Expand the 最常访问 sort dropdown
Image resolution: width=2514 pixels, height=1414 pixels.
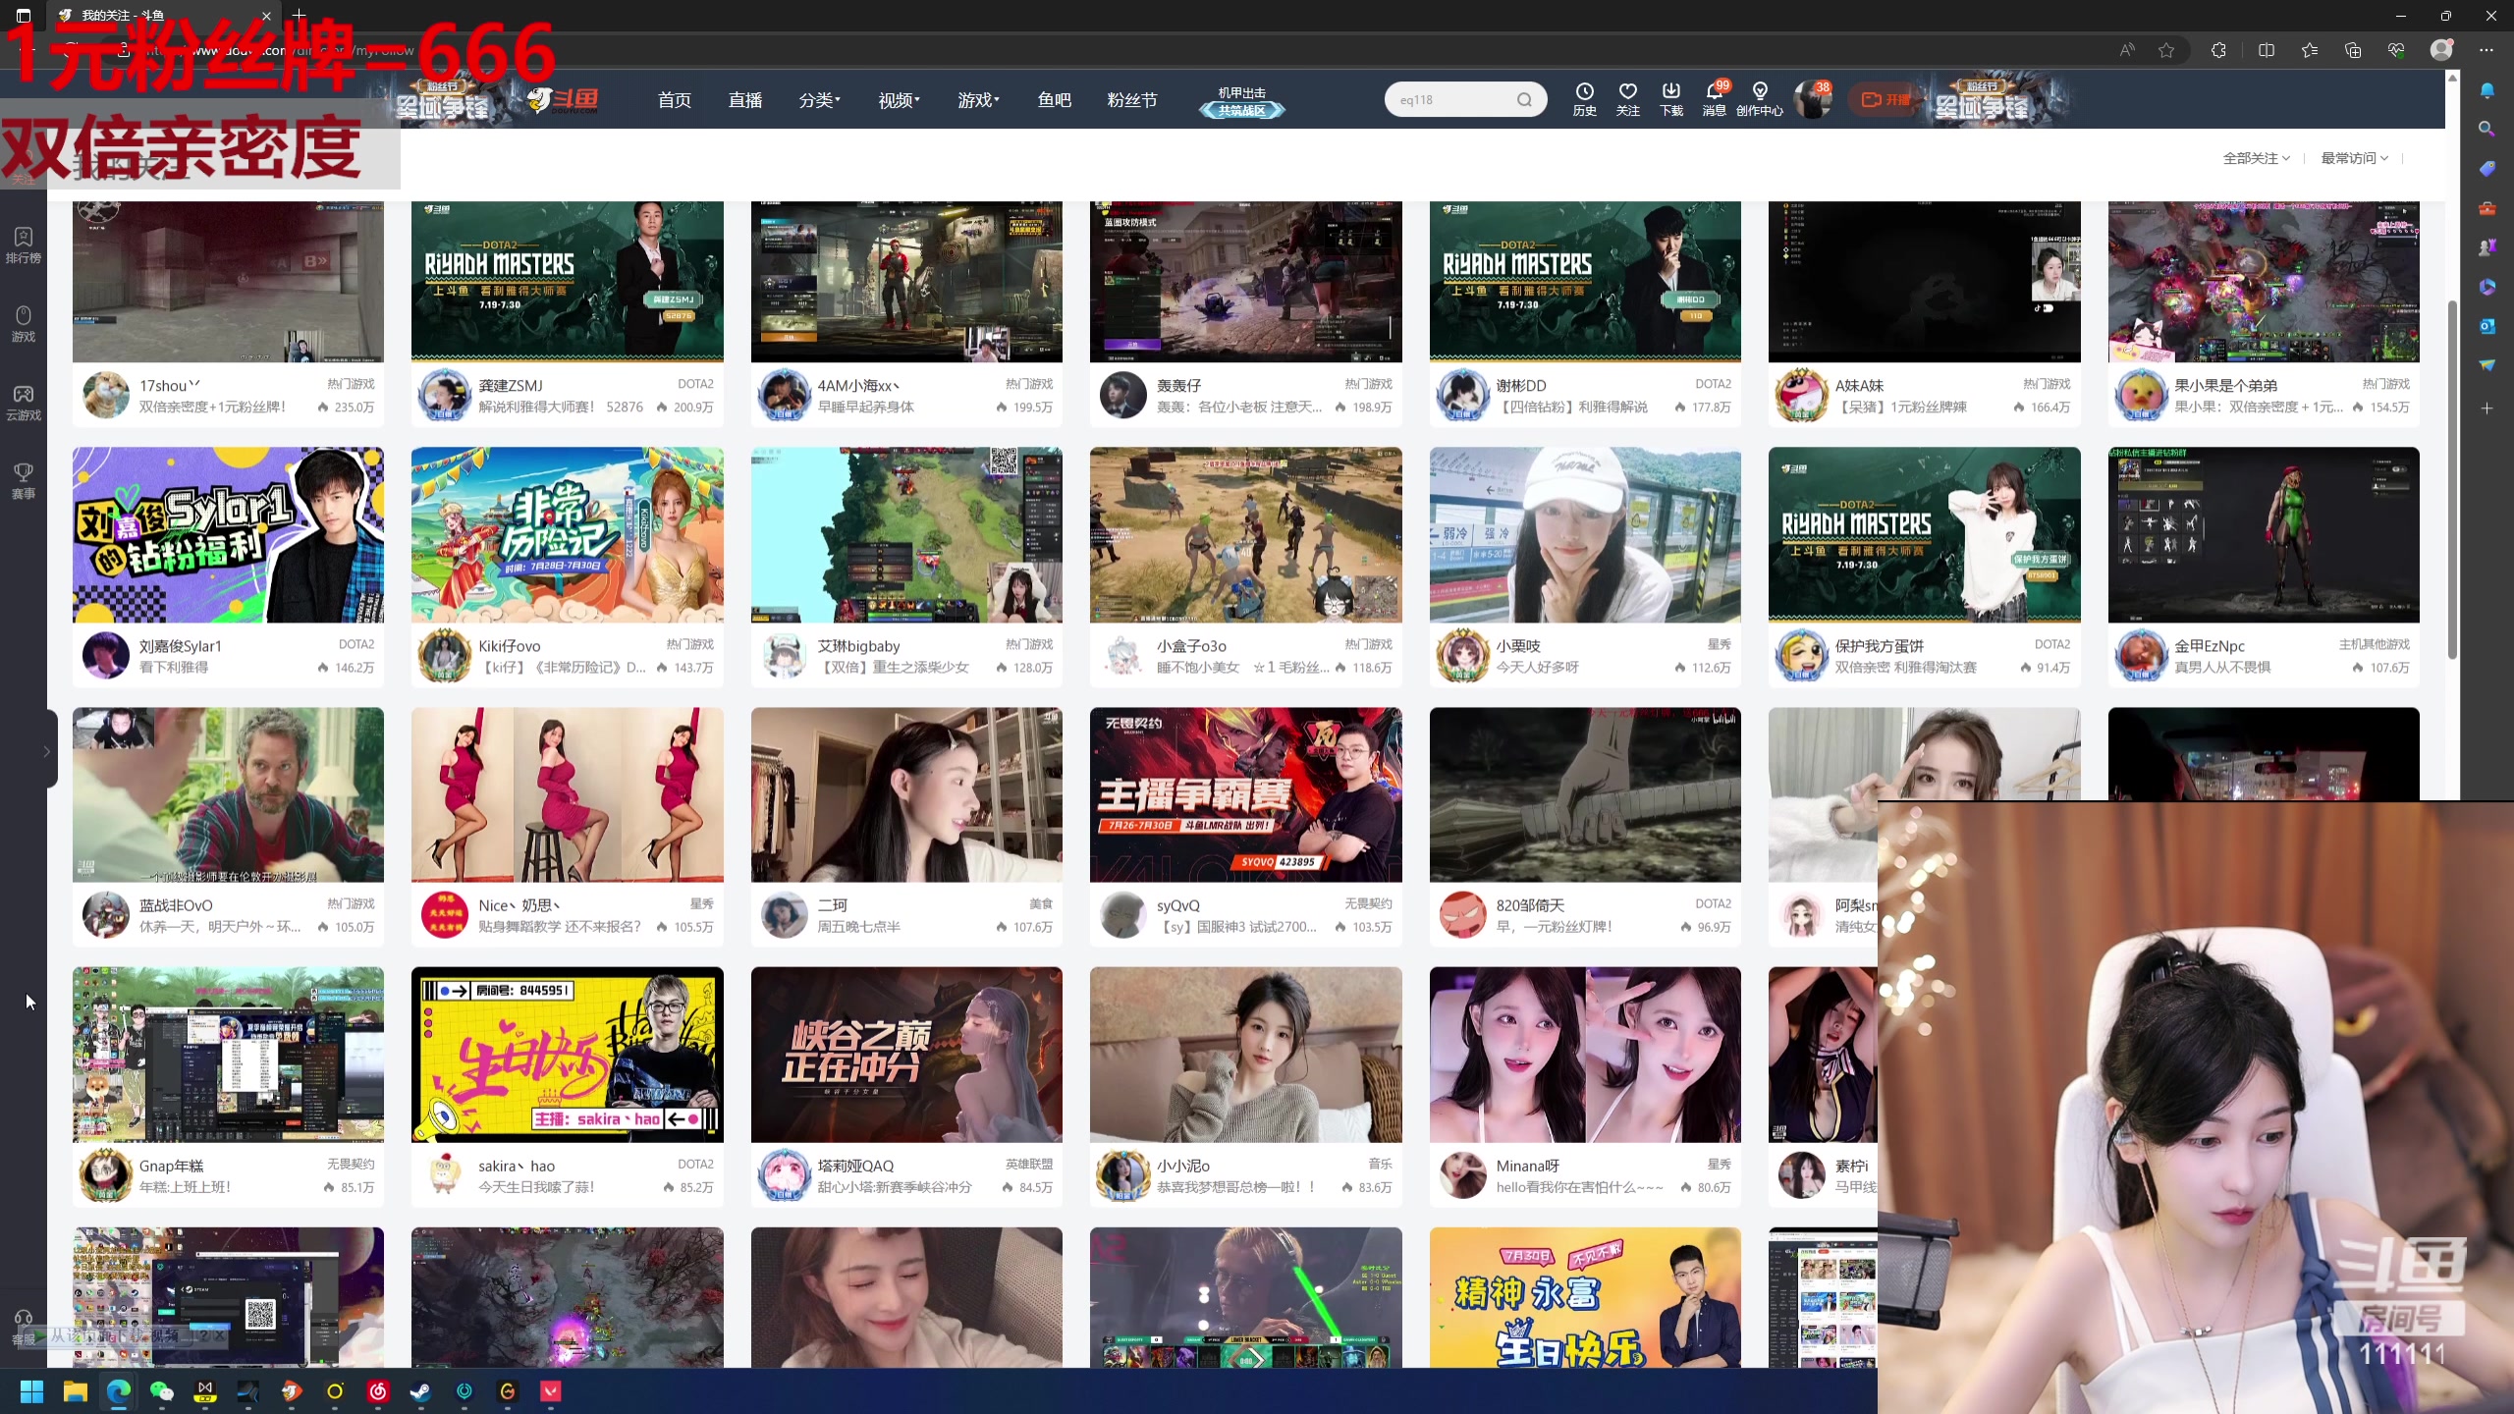pos(2354,158)
